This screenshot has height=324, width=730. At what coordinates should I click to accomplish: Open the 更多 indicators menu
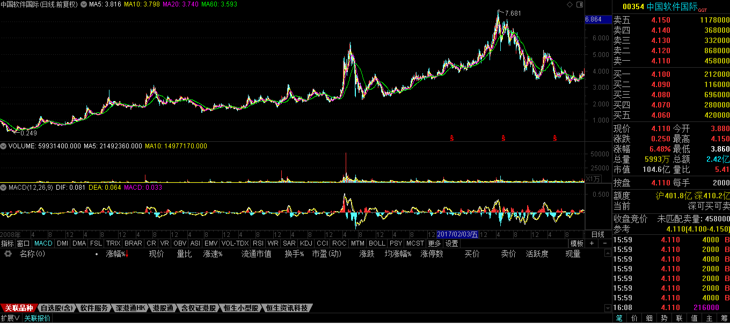click(x=434, y=243)
